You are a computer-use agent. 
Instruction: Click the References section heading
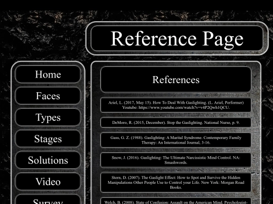(175, 80)
